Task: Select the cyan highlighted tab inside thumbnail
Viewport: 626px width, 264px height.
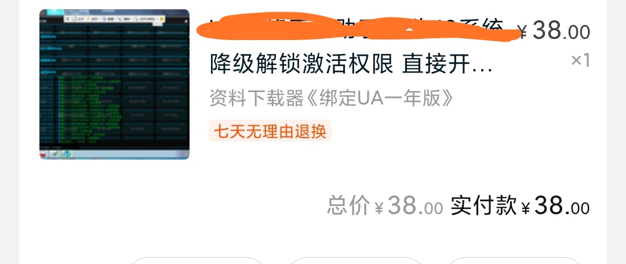Action: [x=55, y=11]
